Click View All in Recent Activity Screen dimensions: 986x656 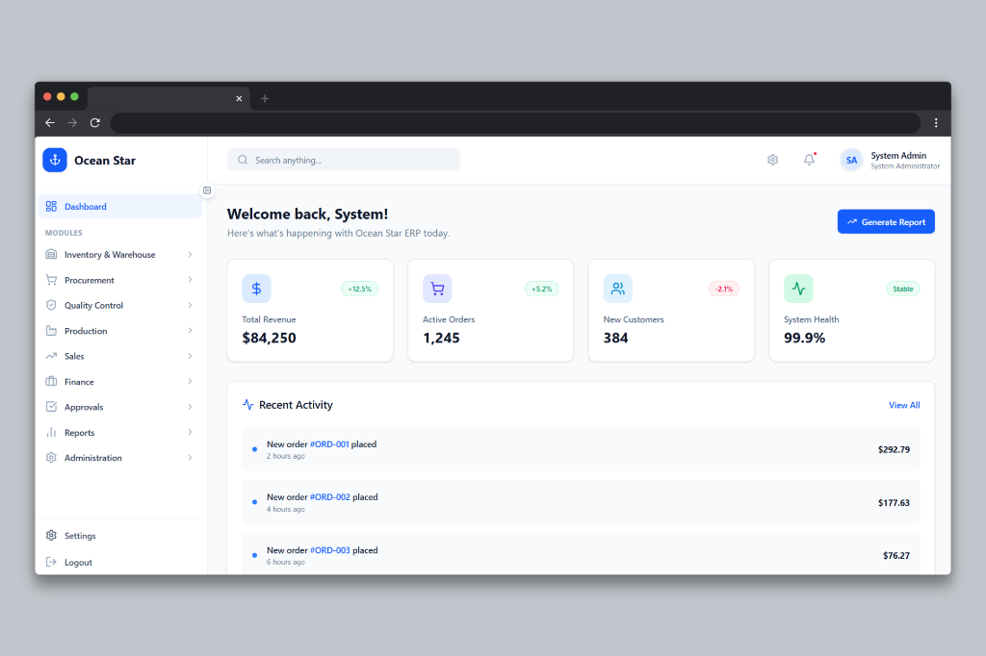(904, 405)
